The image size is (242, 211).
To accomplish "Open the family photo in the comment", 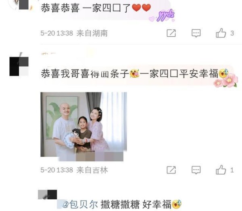I will [83, 127].
